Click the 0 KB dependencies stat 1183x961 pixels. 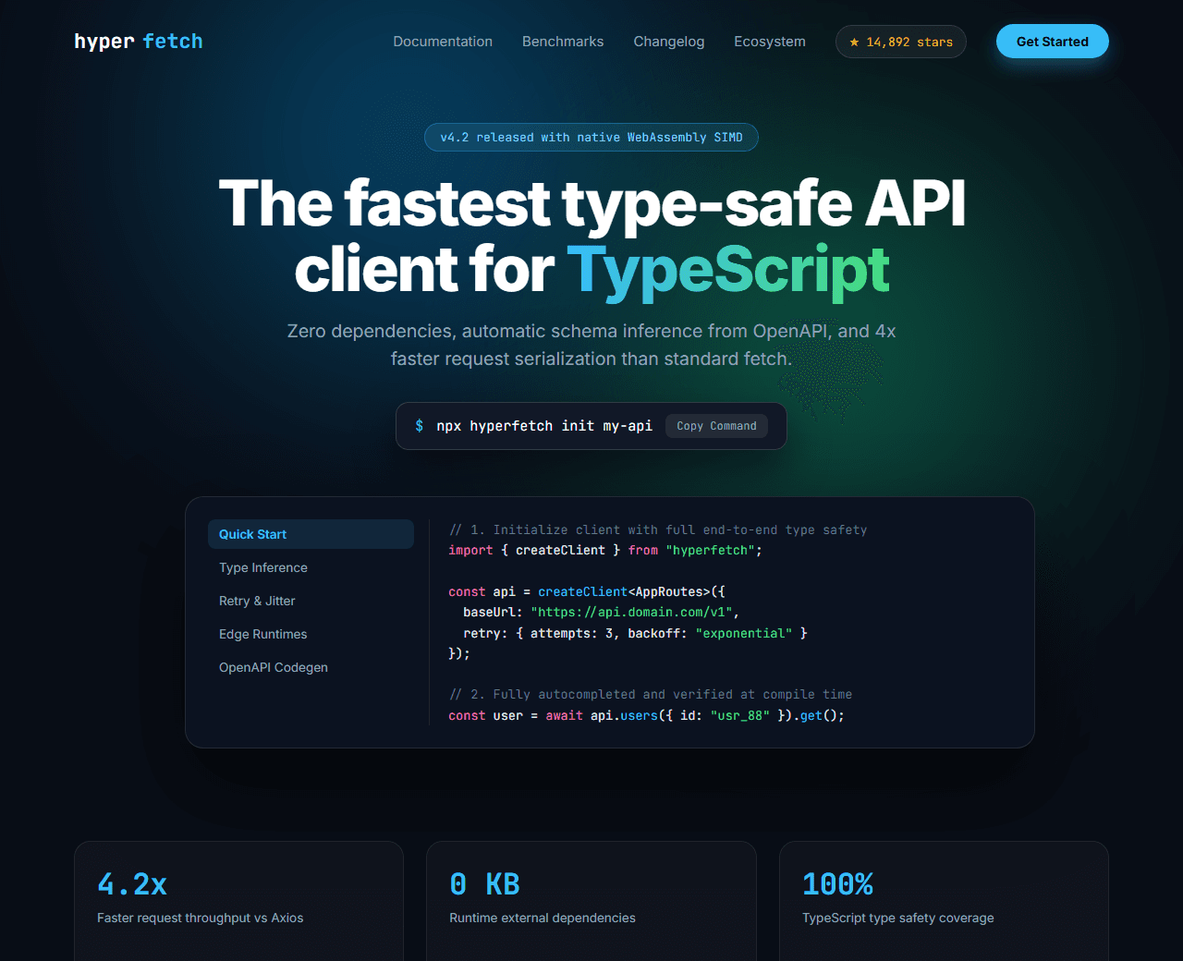click(484, 884)
